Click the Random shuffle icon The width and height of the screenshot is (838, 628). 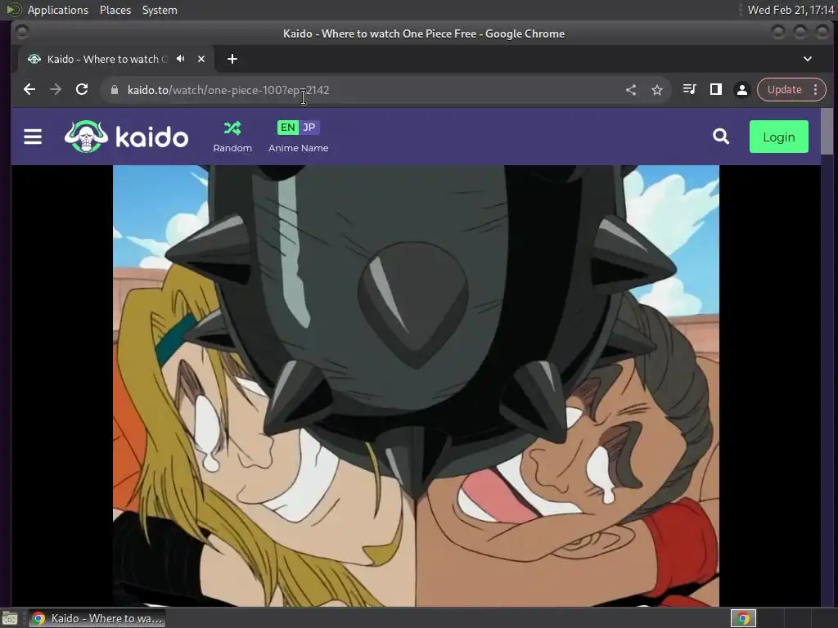click(232, 128)
